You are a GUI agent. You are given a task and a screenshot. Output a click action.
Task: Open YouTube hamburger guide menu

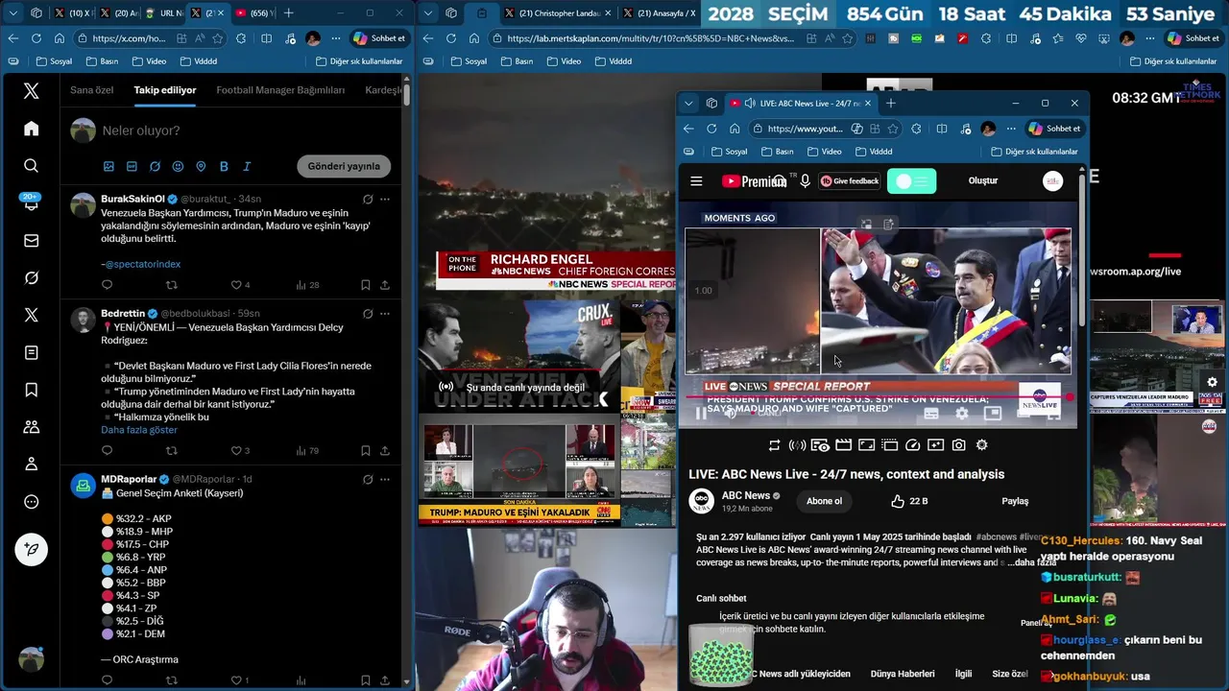pos(696,180)
